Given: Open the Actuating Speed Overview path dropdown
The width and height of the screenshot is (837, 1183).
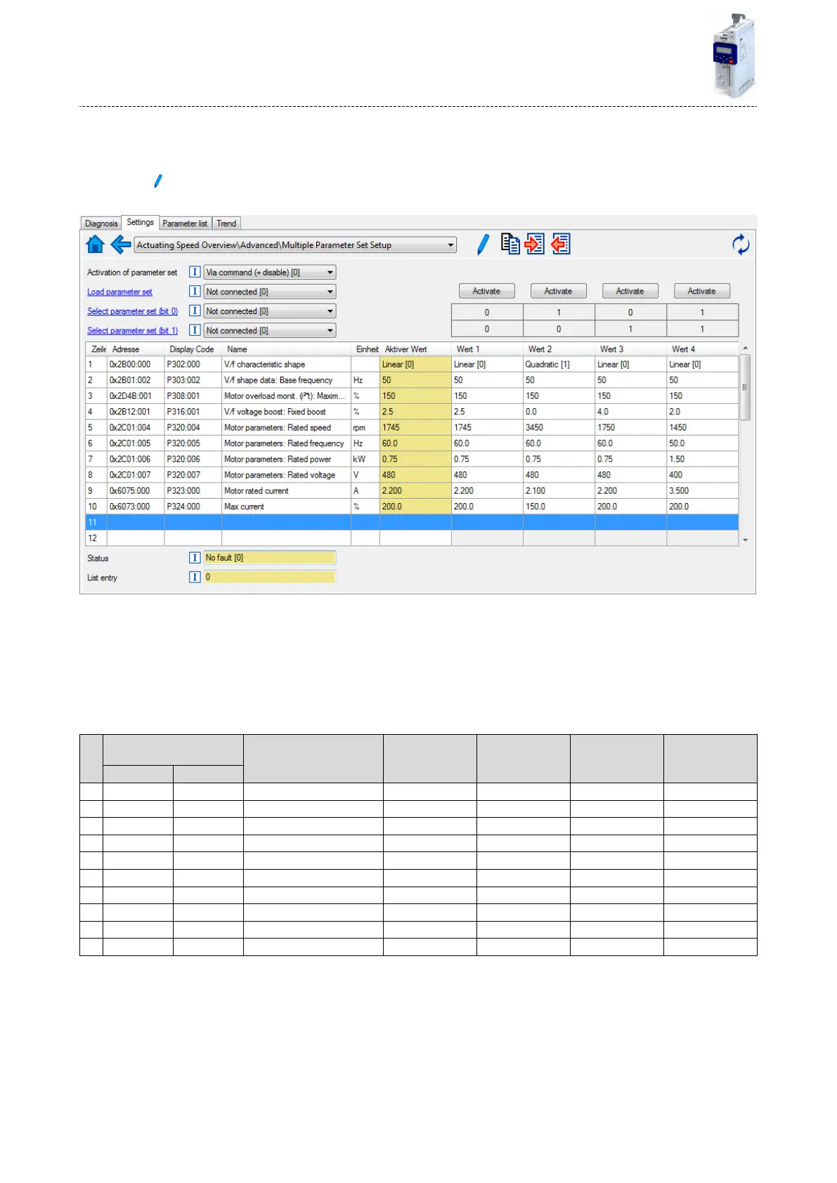Looking at the screenshot, I should click(450, 245).
